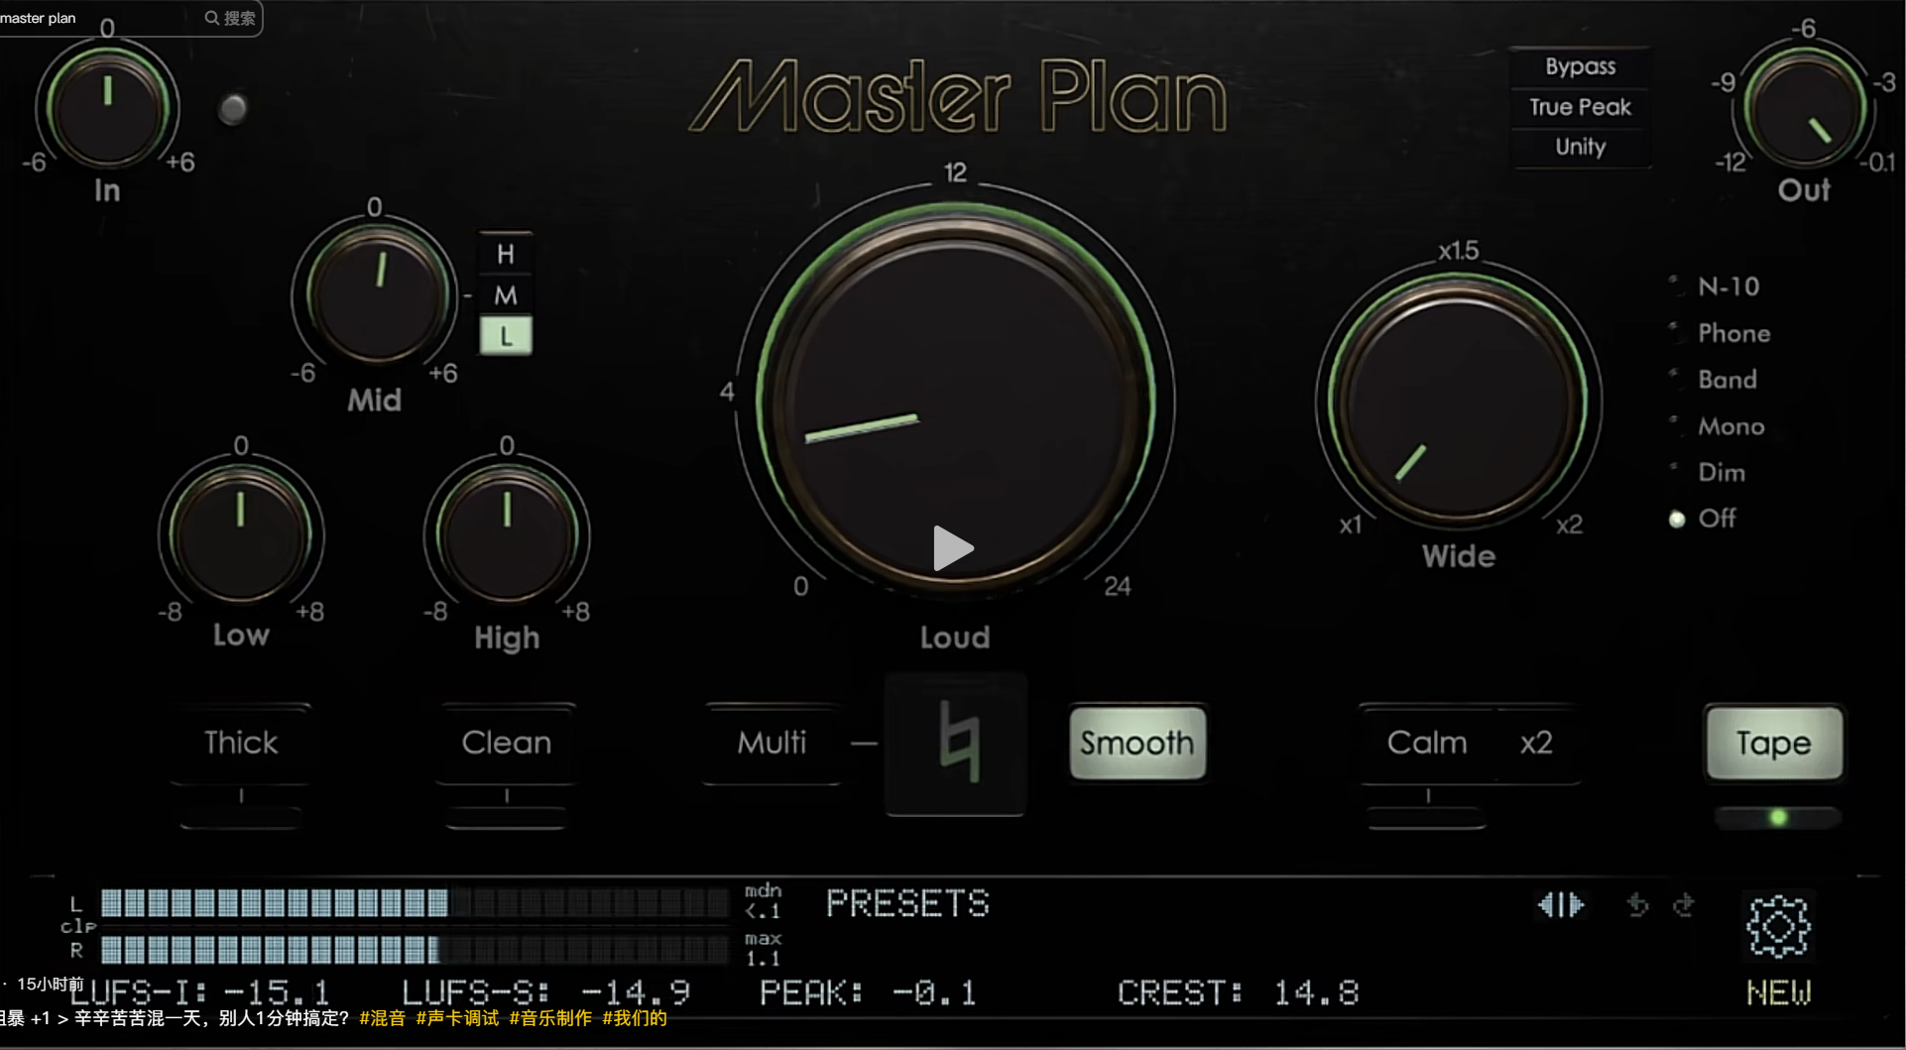The image size is (1906, 1050).
Task: Click the large Loud knob
Action: pos(955,402)
